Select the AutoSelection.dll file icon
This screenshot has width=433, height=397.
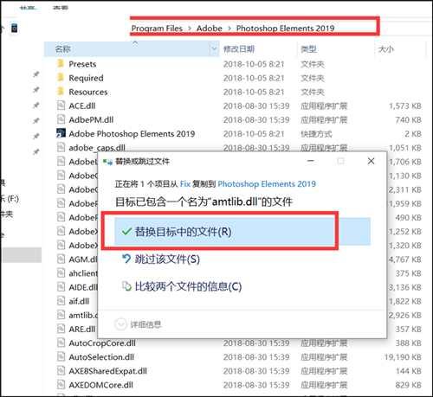[x=61, y=357]
